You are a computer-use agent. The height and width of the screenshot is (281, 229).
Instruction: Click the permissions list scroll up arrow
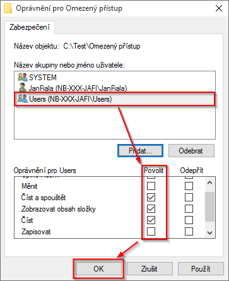[209, 182]
